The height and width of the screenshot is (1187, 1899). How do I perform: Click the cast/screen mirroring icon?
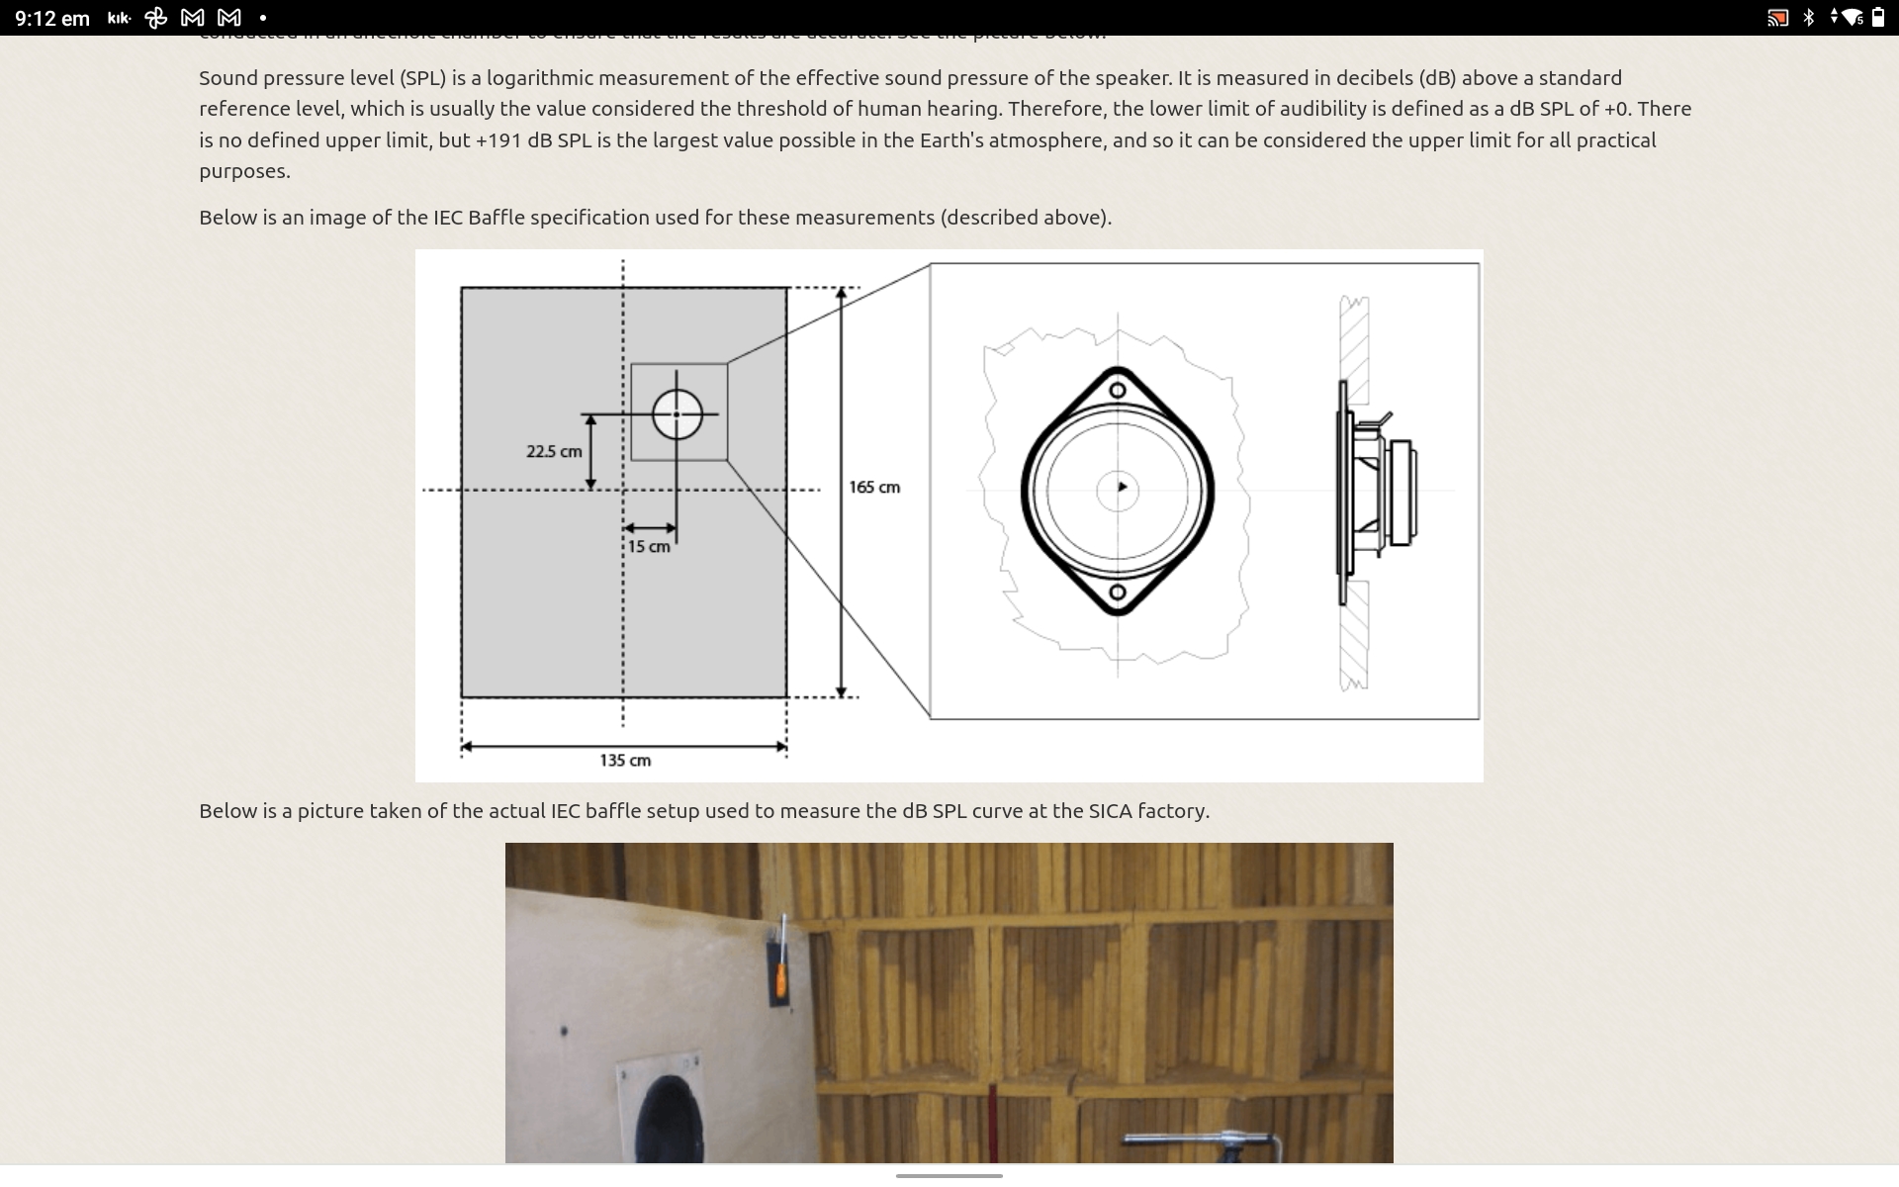1778,18
